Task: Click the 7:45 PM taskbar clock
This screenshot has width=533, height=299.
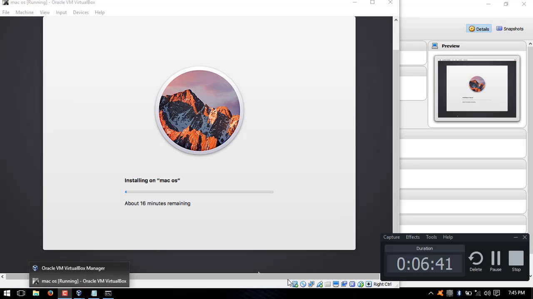Action: coord(516,293)
